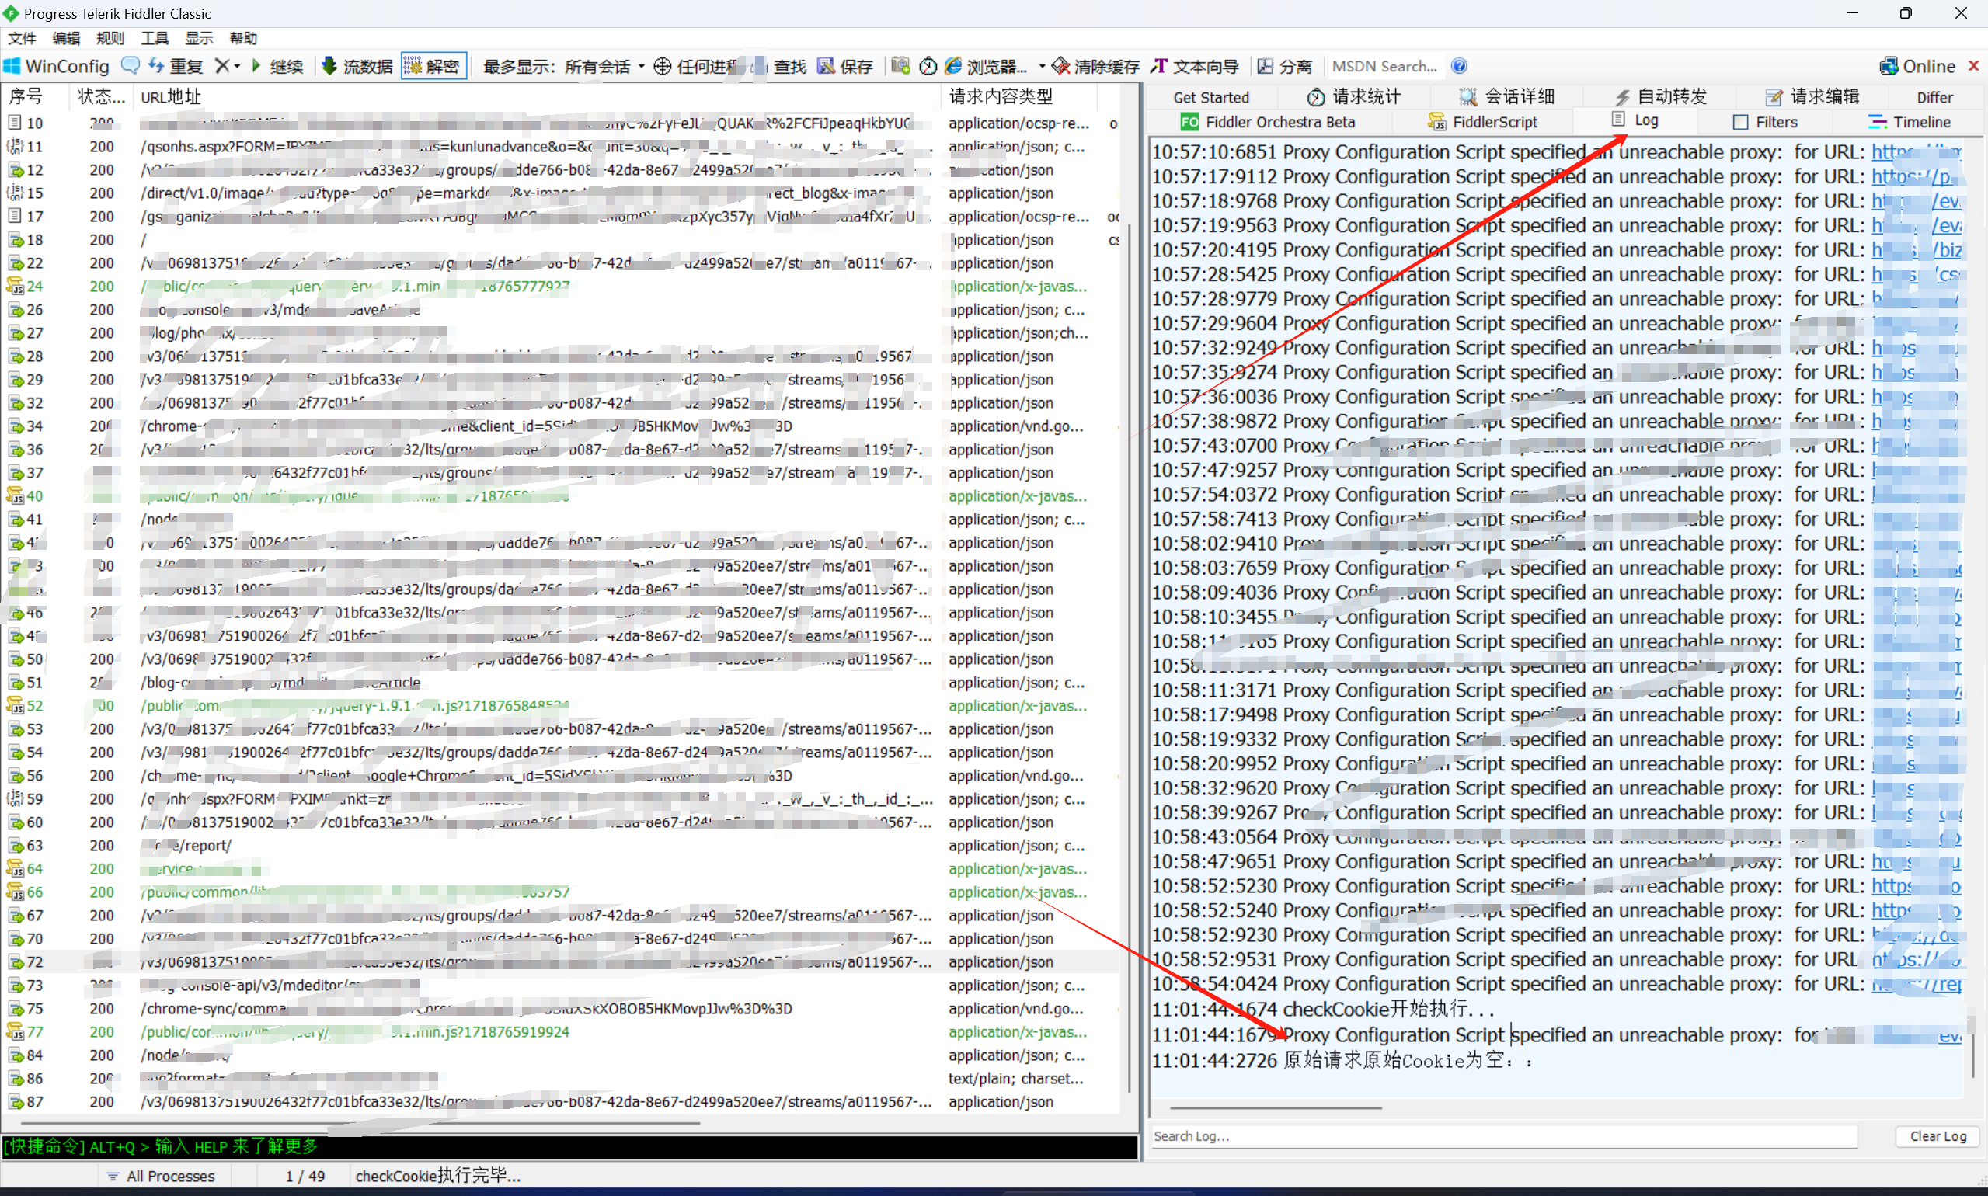Screen dimensions: 1988x1196
Task: Switch to the Get Started tab
Action: click(1210, 97)
